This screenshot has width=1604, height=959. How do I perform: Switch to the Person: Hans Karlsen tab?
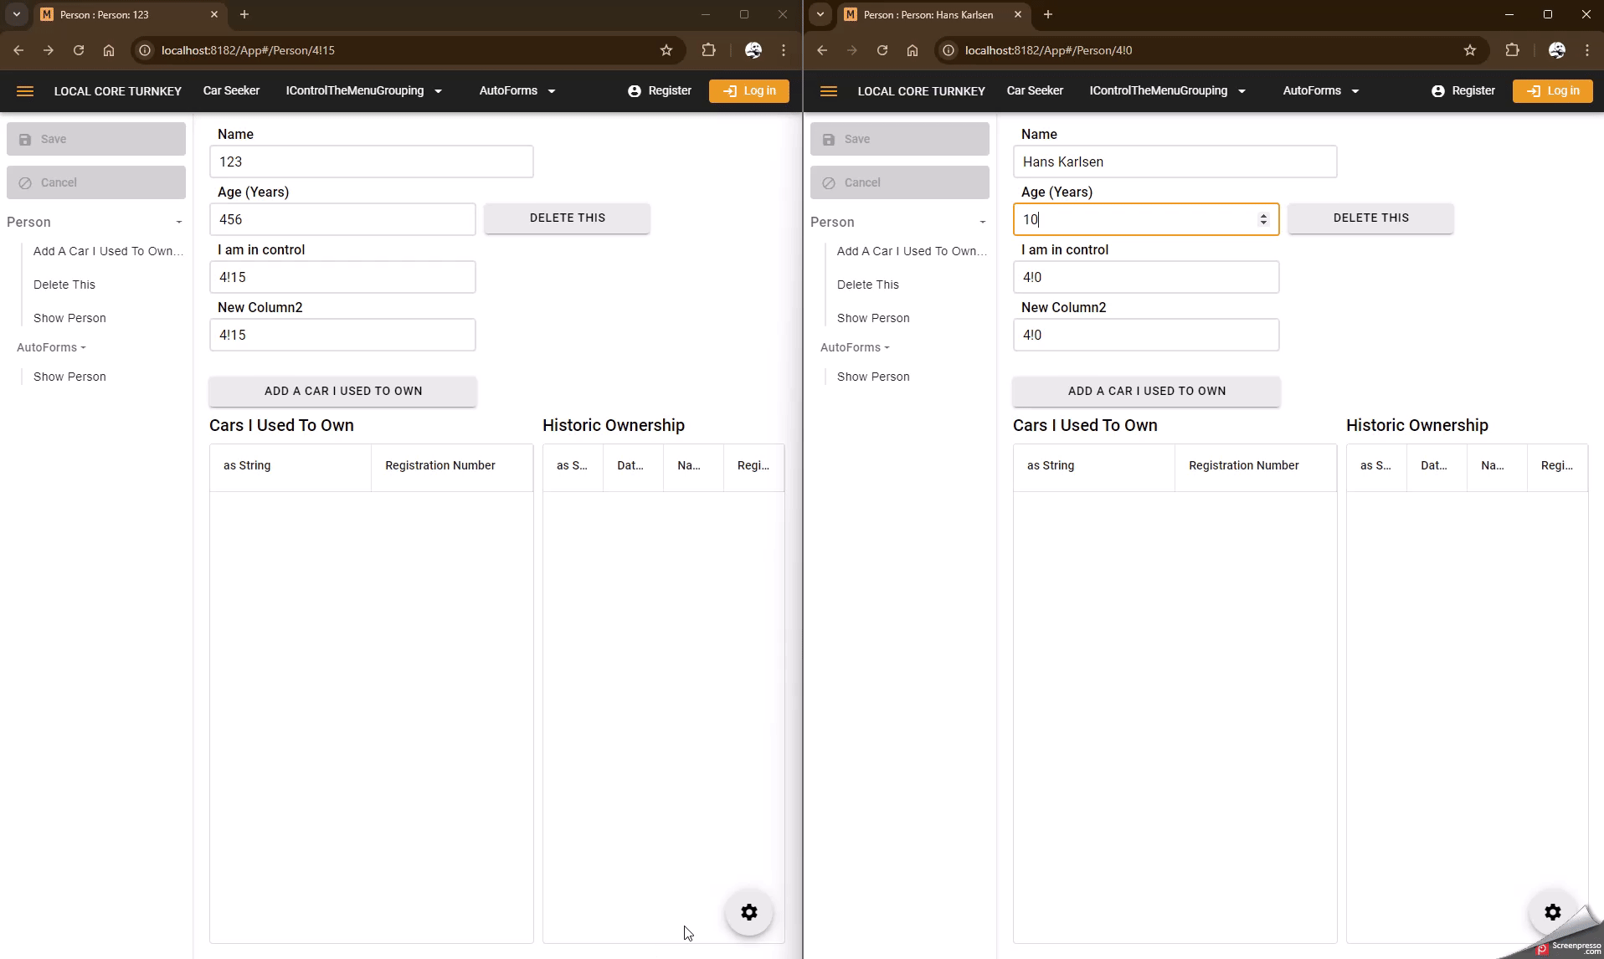(928, 14)
